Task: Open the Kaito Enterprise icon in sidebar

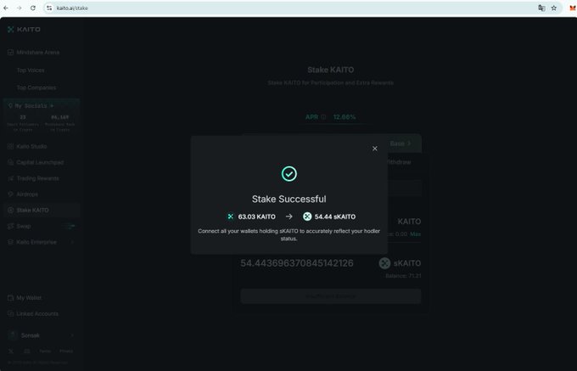Action: pos(11,242)
